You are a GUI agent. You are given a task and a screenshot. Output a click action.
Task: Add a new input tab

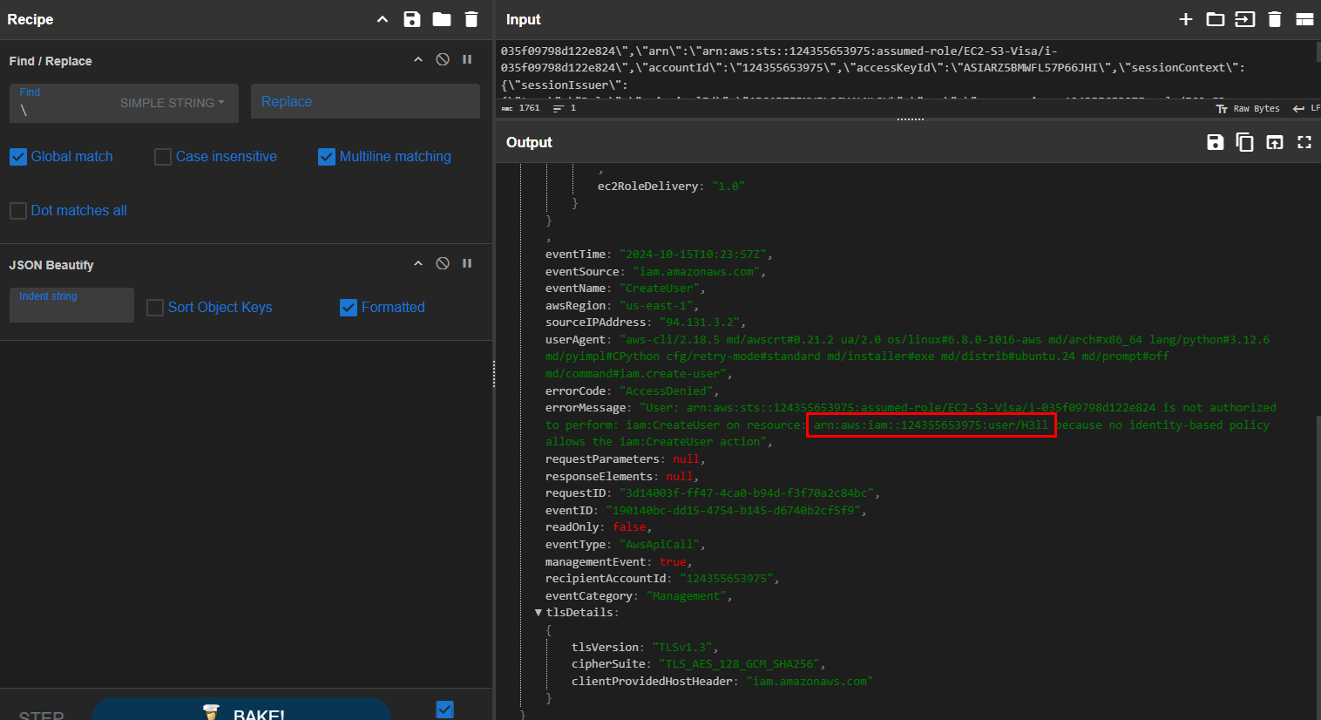(1185, 19)
